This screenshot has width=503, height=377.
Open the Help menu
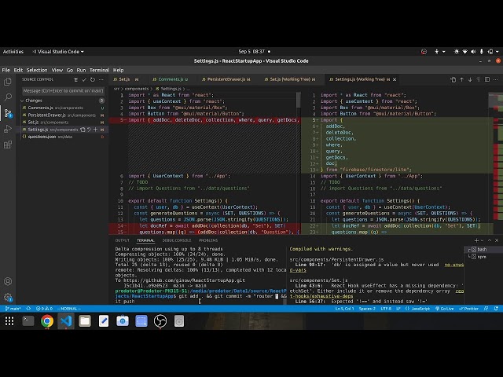[x=118, y=70]
